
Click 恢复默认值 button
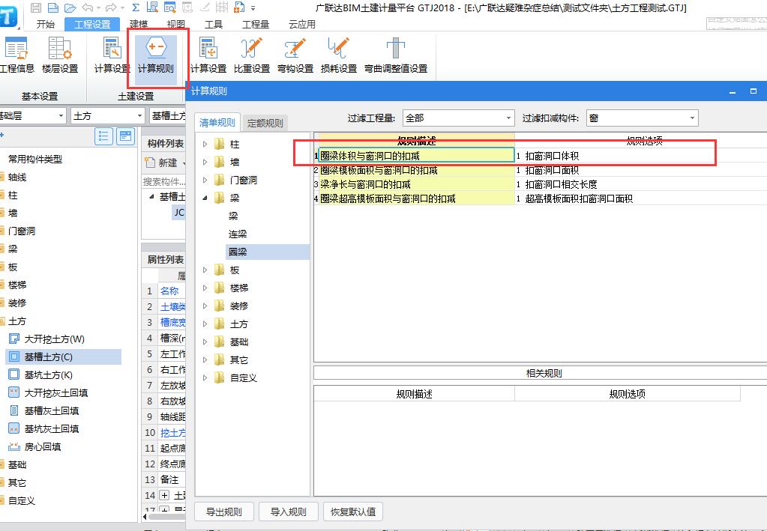click(x=352, y=512)
